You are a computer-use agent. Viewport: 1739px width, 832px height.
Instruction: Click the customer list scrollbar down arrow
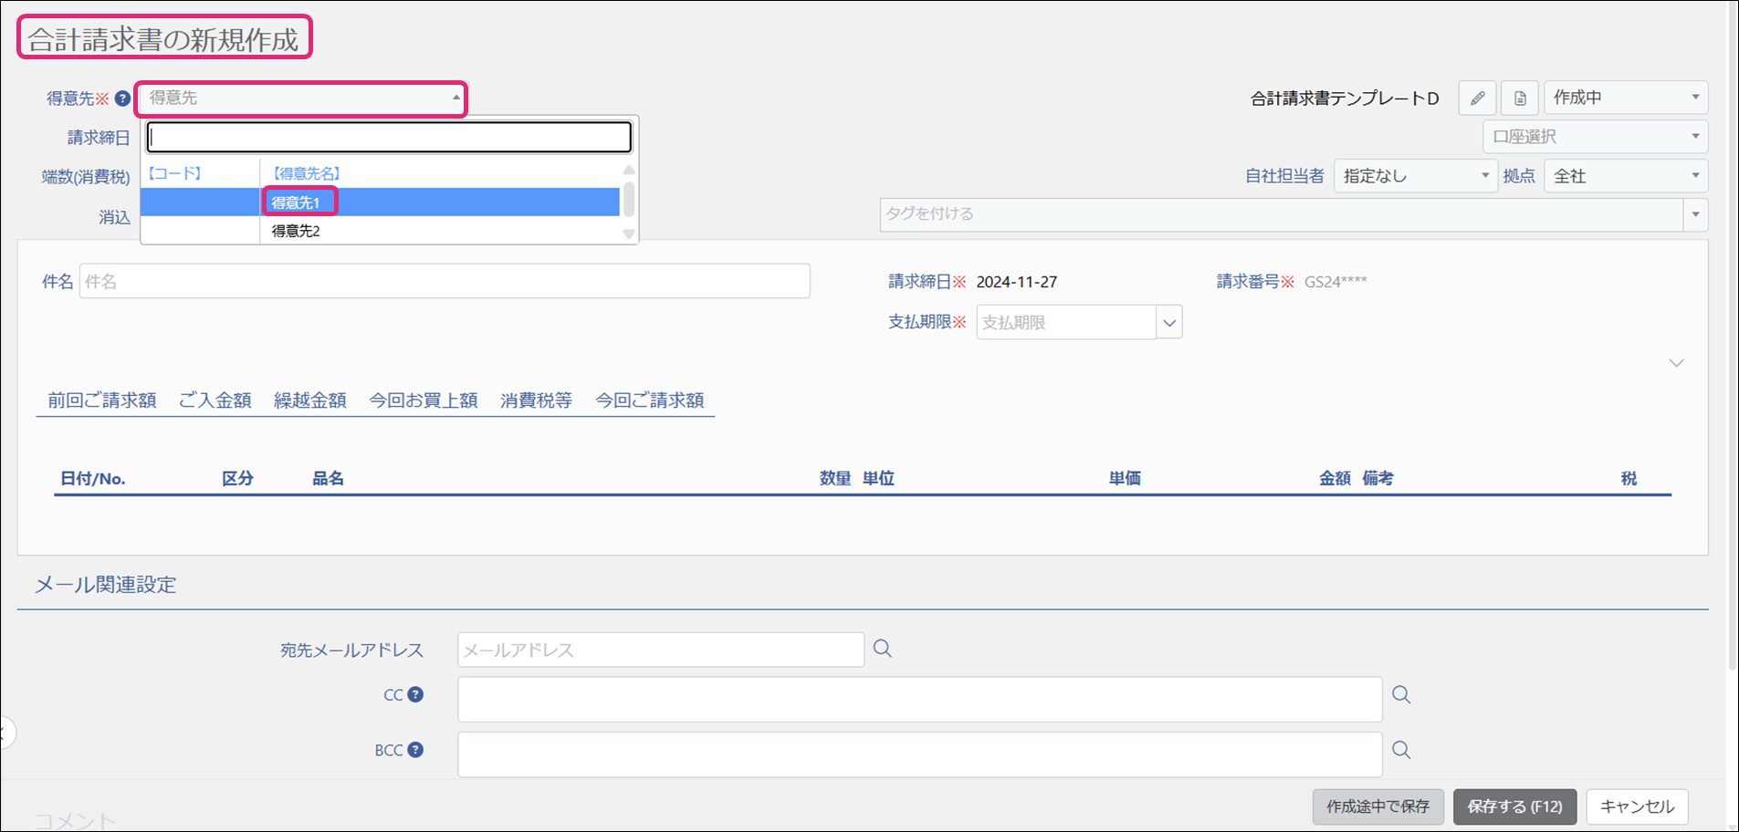[628, 234]
